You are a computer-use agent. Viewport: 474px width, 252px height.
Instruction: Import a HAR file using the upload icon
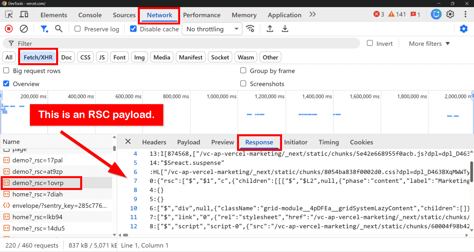pos(270,28)
